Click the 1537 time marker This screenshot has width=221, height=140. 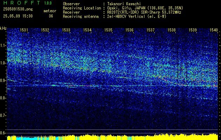(150, 30)
